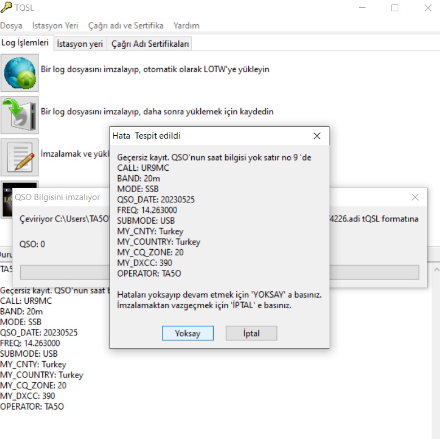Close the Hata Tespit edildi dialog

317,136
